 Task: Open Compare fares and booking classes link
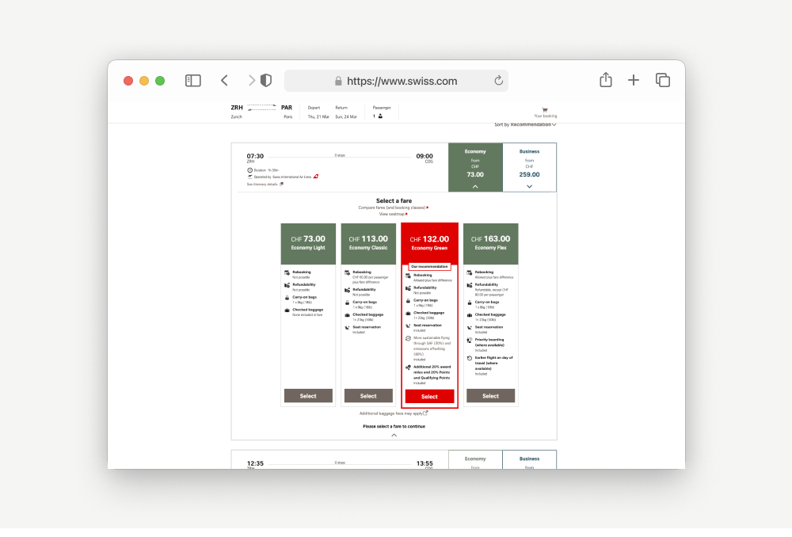[394, 208]
